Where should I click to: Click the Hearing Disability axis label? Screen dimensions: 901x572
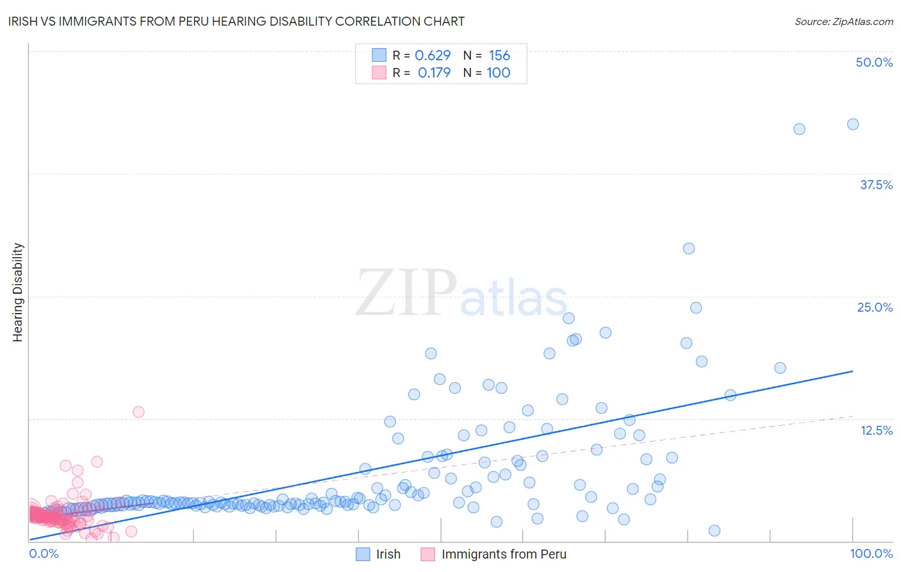(x=18, y=292)
